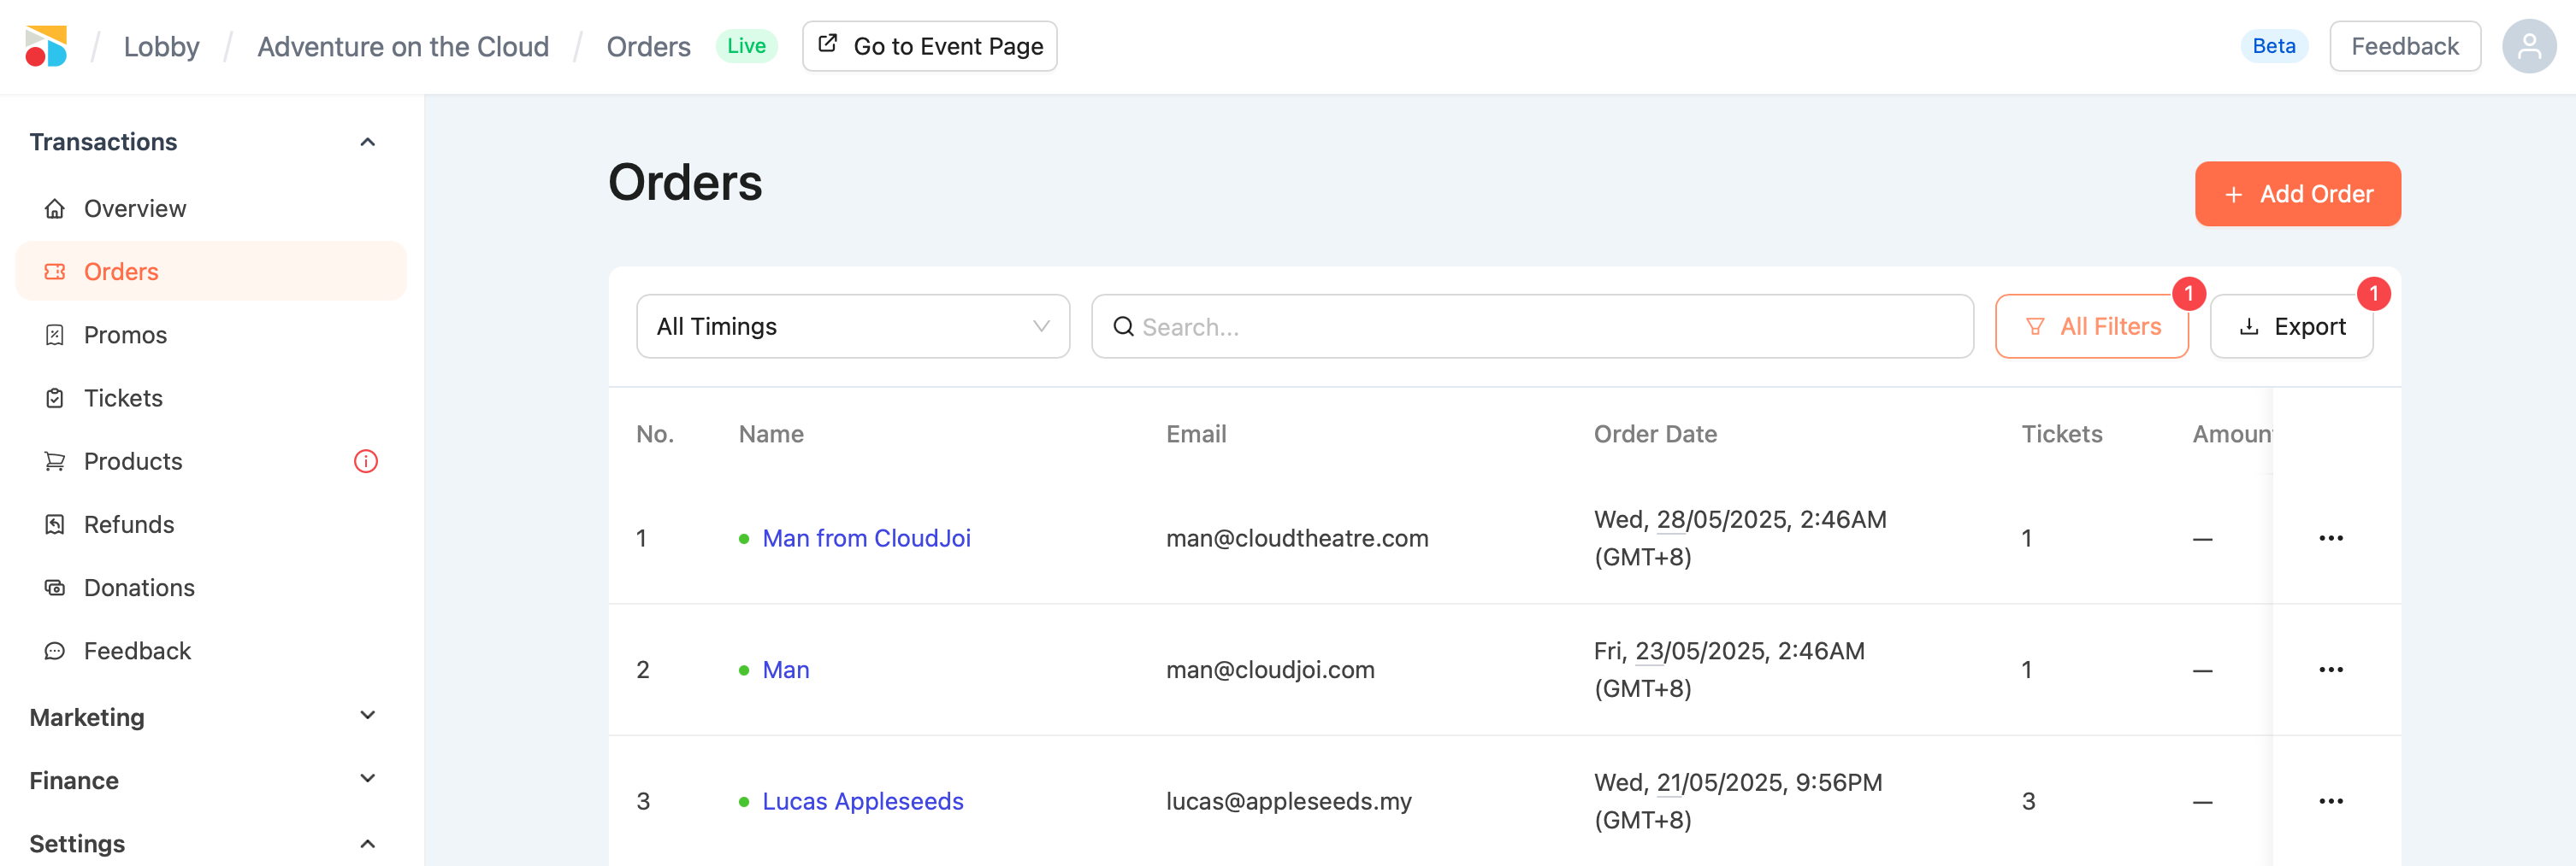Navigate to Lobby breadcrumb
The width and height of the screenshot is (2576, 866).
161,47
